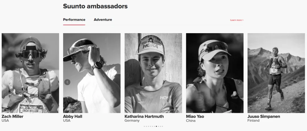Open the Learn more link

pyautogui.click(x=237, y=20)
